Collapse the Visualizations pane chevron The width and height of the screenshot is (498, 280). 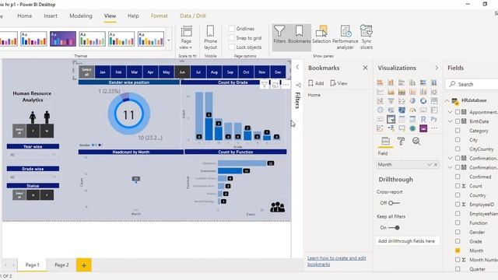[437, 68]
